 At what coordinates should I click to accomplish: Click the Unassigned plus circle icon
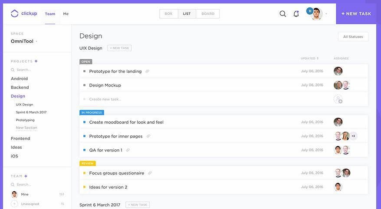point(15,204)
